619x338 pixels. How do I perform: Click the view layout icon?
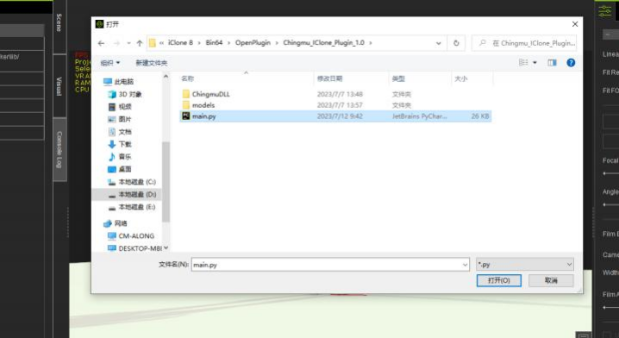click(523, 62)
